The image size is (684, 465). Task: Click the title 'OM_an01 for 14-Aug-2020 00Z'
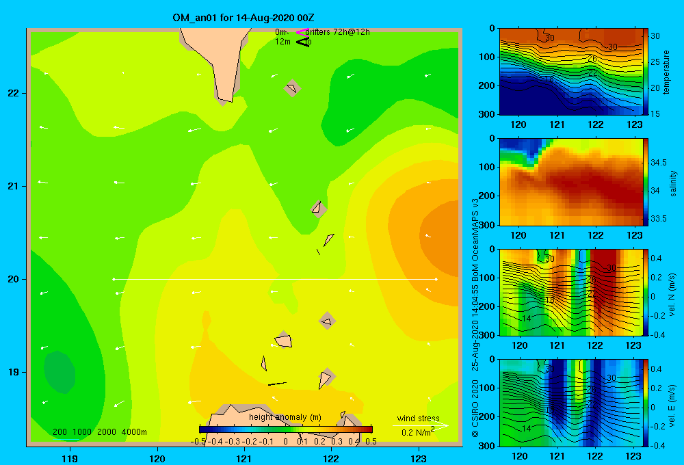[x=244, y=18]
